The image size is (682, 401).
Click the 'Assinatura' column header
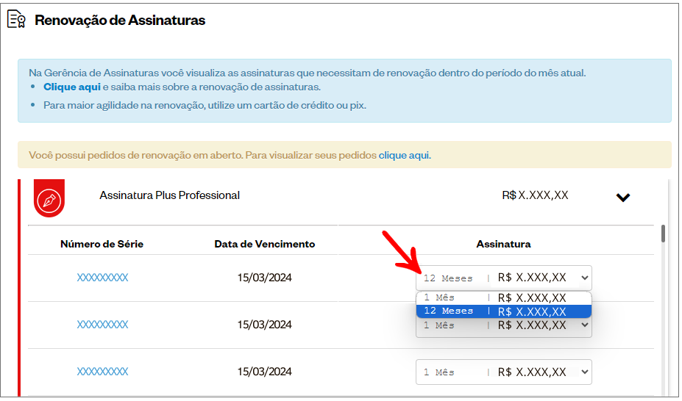(x=503, y=244)
